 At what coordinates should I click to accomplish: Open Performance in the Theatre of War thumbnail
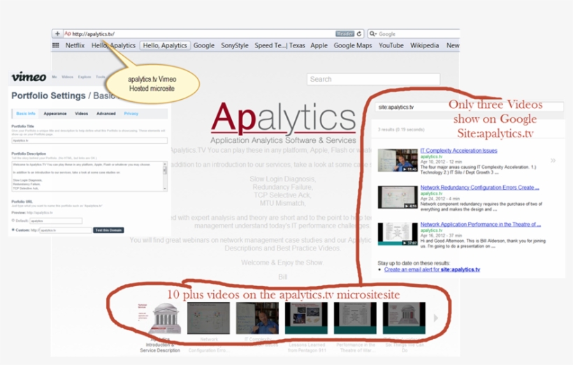tap(355, 318)
